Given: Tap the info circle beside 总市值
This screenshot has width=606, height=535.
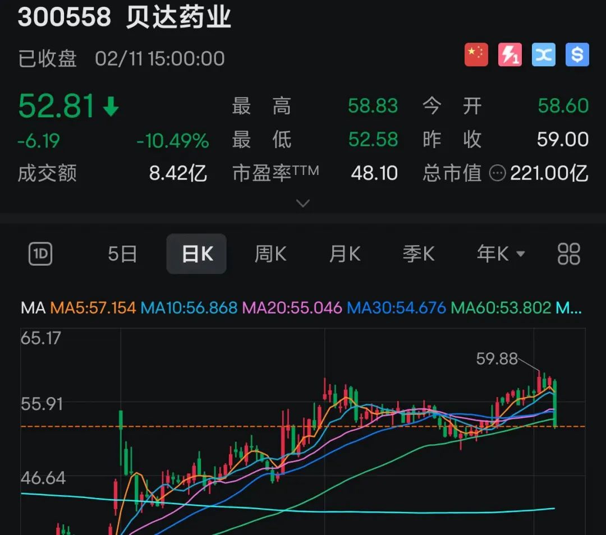Looking at the screenshot, I should 497,173.
